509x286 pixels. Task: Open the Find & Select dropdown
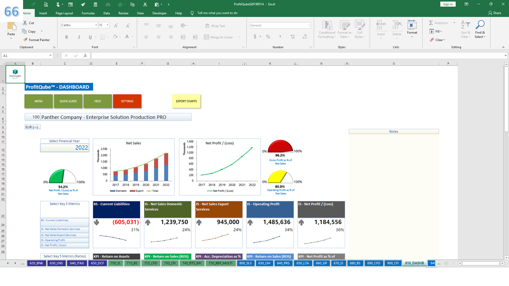(480, 29)
